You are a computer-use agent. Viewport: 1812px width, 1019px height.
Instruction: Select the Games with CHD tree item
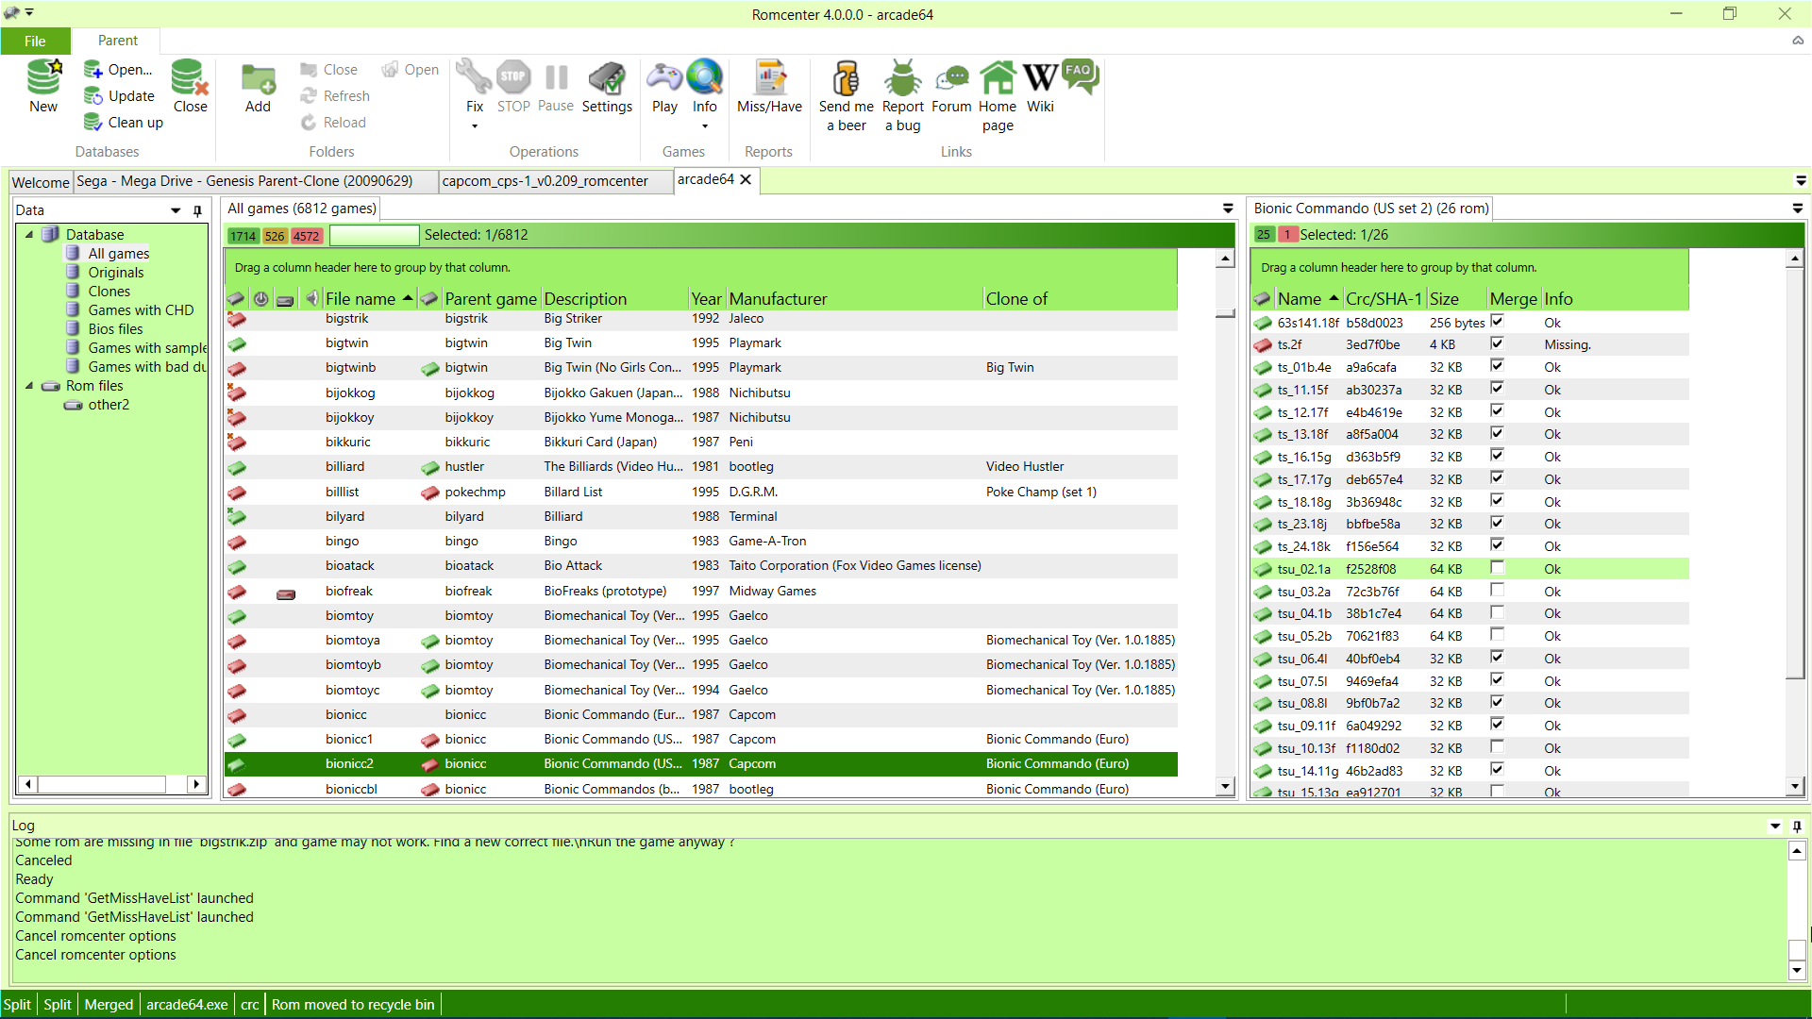141,310
